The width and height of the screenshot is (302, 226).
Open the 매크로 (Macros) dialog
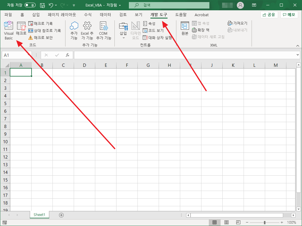click(21, 29)
